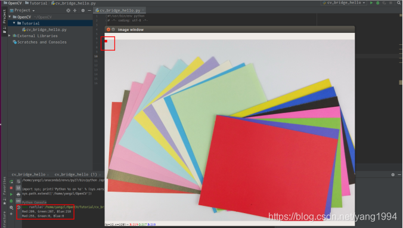Click the console's green Execute arrow
Viewport: 403px width, 228px height.
[x=11, y=195]
